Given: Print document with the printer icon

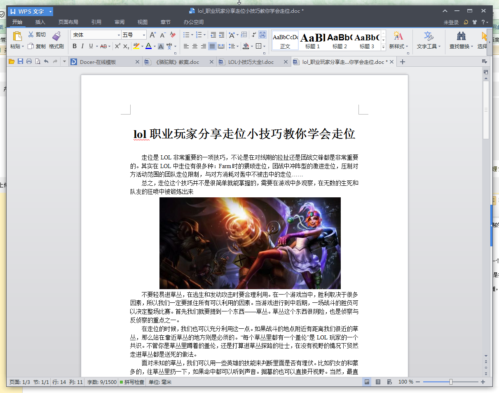Looking at the screenshot, I should 29,62.
